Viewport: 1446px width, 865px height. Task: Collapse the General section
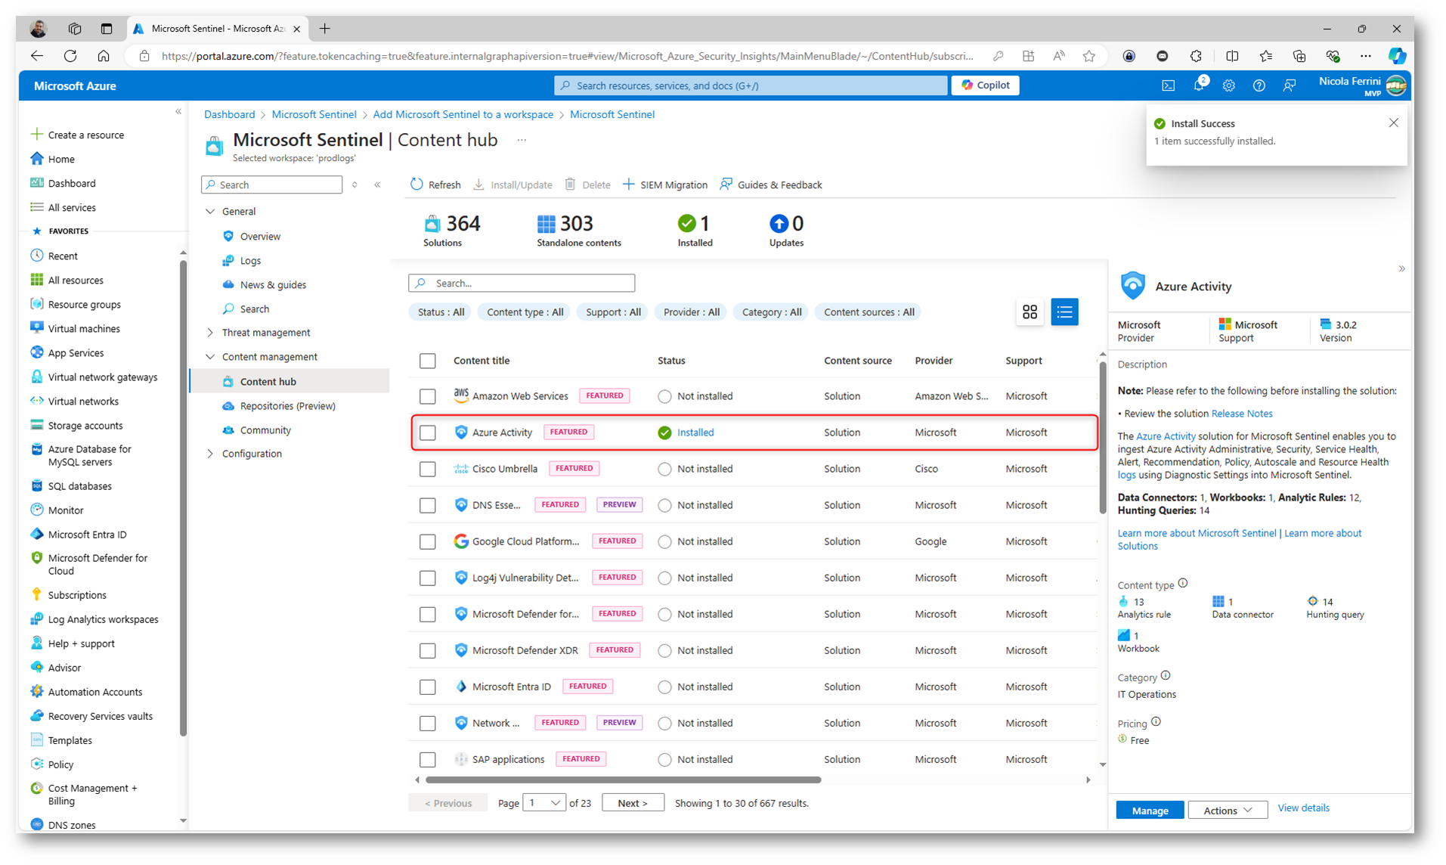(210, 212)
